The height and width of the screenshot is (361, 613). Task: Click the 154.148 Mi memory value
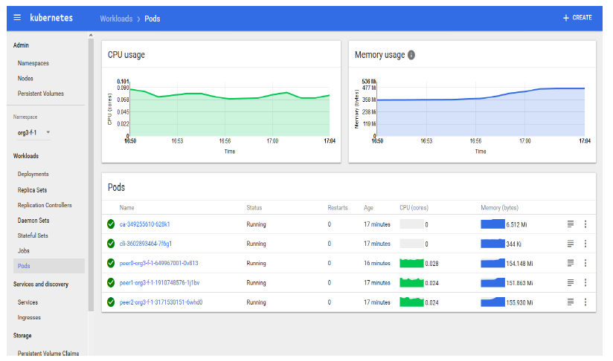(519, 264)
